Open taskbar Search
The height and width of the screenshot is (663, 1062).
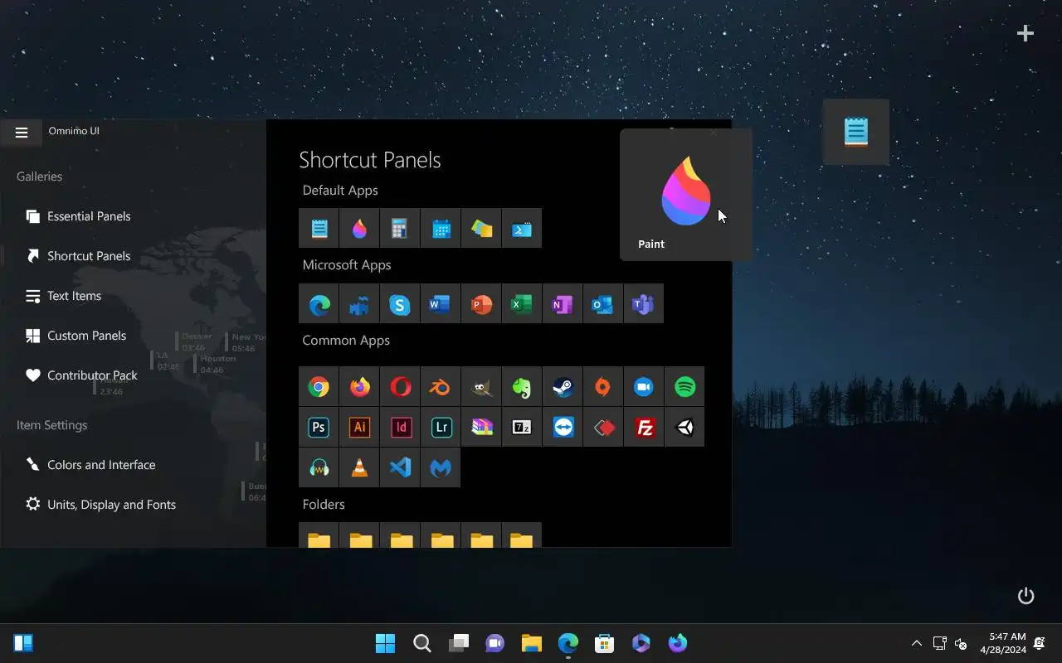coord(421,643)
